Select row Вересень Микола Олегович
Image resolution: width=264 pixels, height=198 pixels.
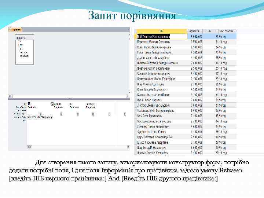point(186,42)
